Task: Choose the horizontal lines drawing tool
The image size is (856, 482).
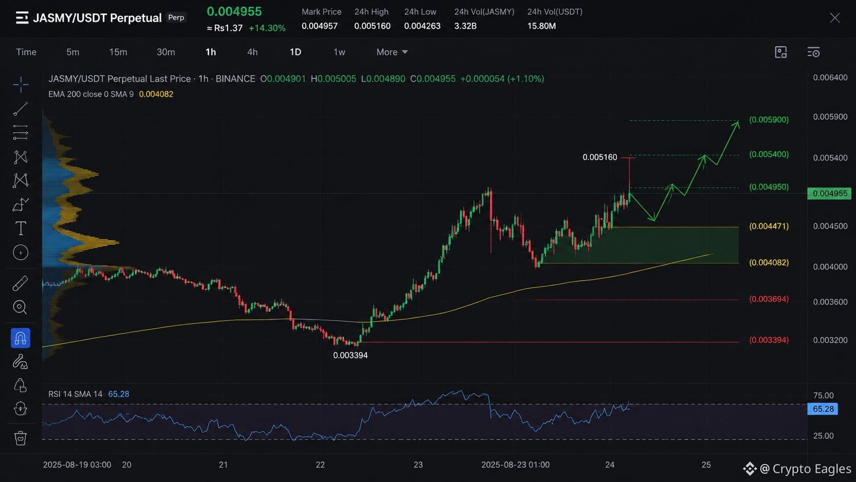Action: click(x=20, y=133)
